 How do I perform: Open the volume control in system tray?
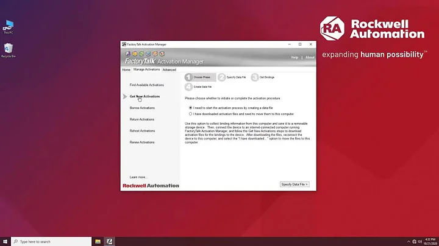(419, 242)
